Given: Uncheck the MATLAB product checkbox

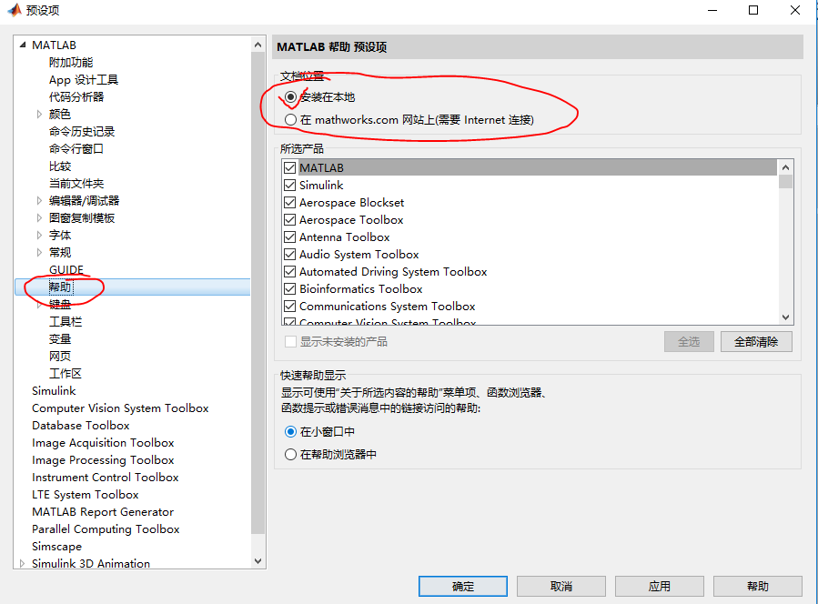Looking at the screenshot, I should pyautogui.click(x=290, y=168).
